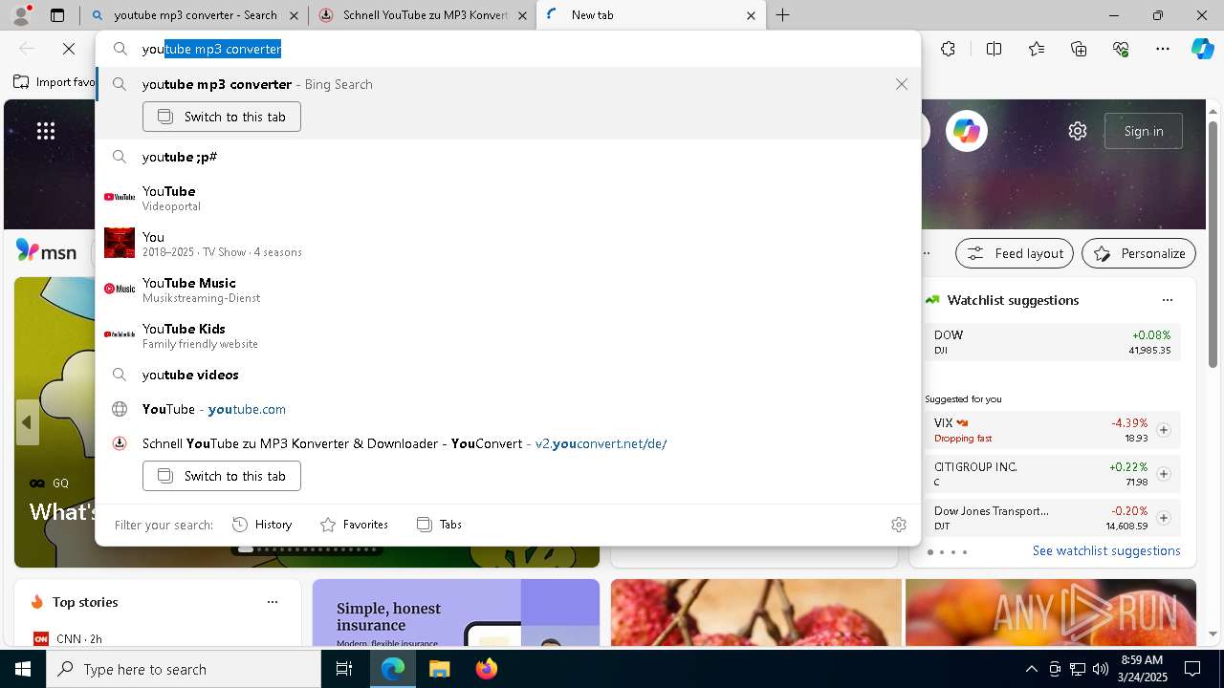Switch to YouConvert tab button
Image resolution: width=1224 pixels, height=688 pixels.
click(x=222, y=476)
